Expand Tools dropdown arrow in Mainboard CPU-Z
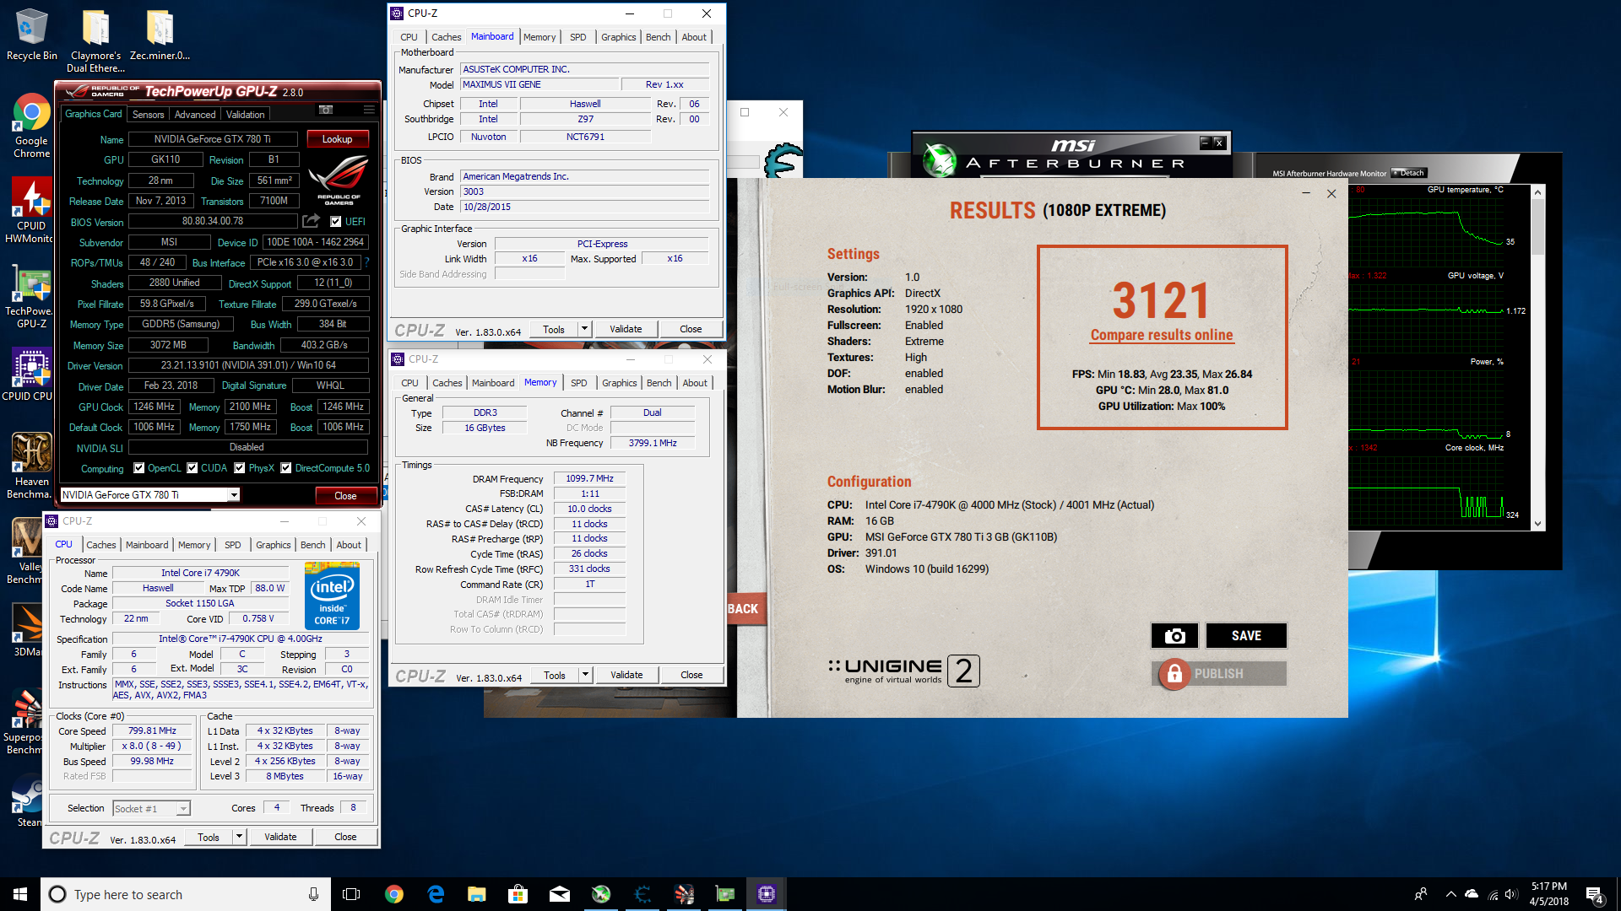Viewport: 1621px width, 911px height. pyautogui.click(x=584, y=329)
